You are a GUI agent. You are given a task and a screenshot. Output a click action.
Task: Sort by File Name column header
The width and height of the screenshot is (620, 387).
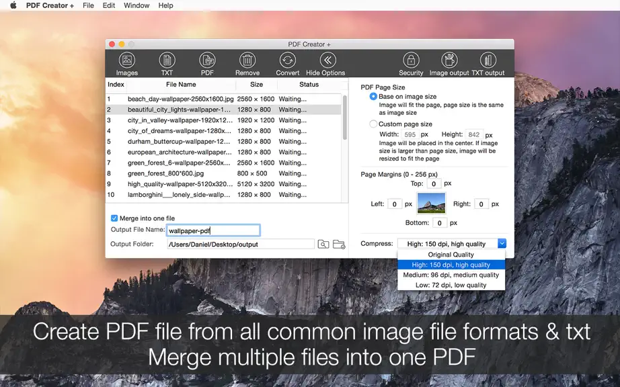(181, 85)
